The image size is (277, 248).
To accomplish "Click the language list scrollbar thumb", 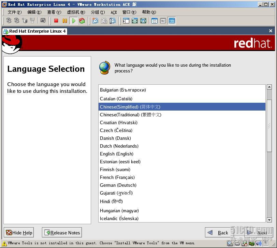I will pos(269,126).
